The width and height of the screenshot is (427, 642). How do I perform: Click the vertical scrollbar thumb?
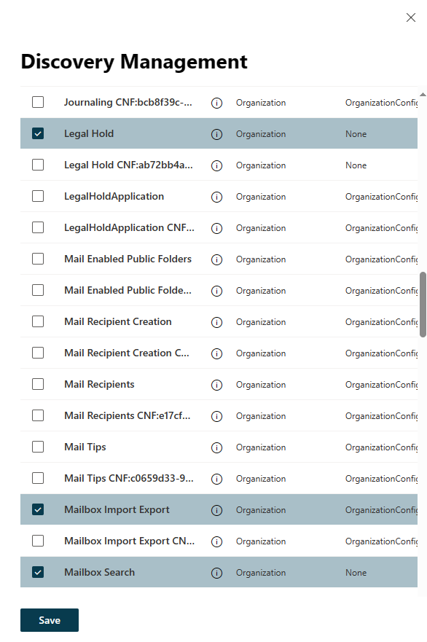click(423, 304)
